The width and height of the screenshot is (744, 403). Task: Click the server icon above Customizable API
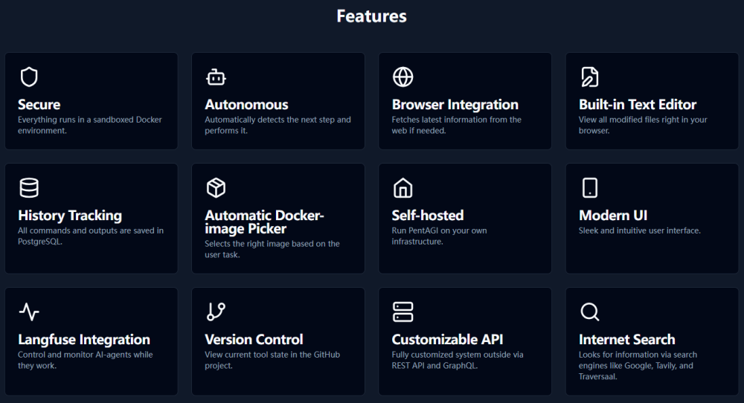coord(403,312)
